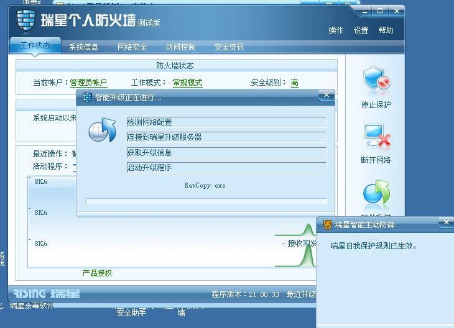Viewport: 454px width, 328px height.
Task: Click the upgrade dialog globe icon
Action: click(x=102, y=130)
